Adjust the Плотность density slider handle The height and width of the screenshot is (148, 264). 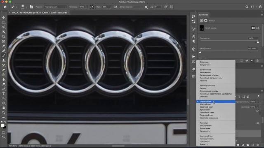point(258,42)
